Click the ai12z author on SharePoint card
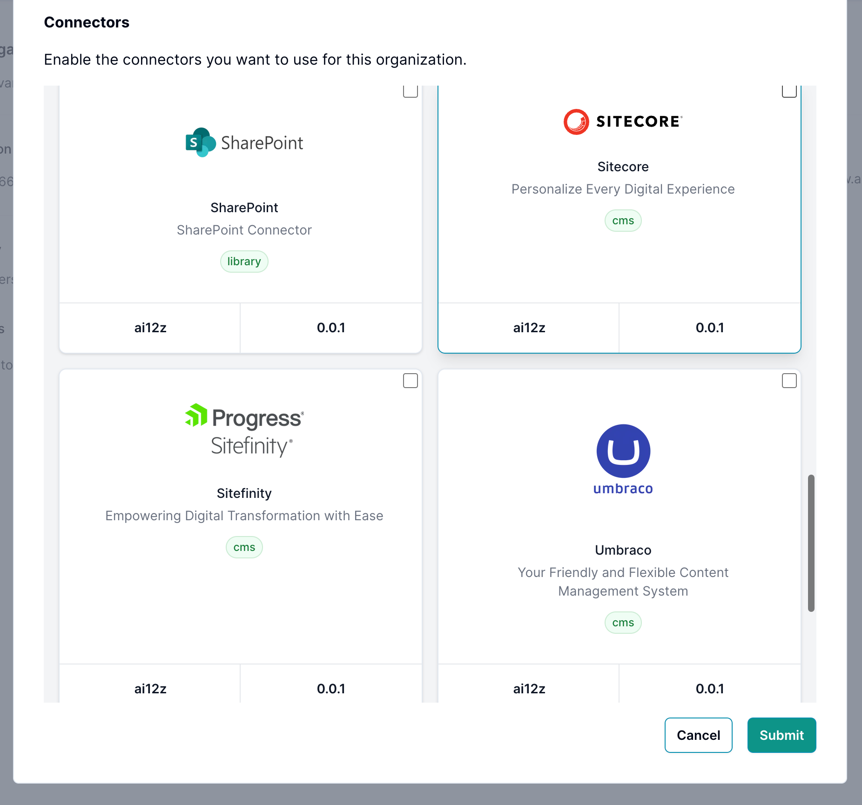The image size is (862, 805). click(150, 328)
